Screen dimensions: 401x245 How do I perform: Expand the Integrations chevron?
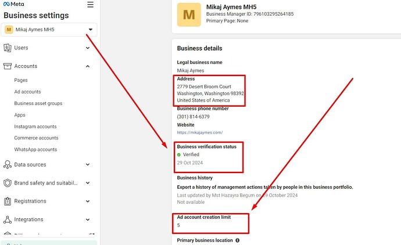[x=88, y=219]
